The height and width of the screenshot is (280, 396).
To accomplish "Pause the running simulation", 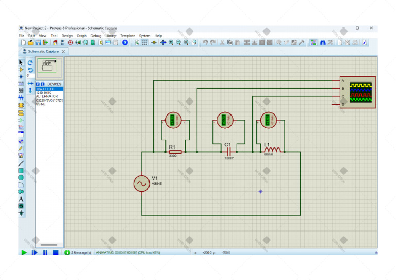I will pos(45,252).
